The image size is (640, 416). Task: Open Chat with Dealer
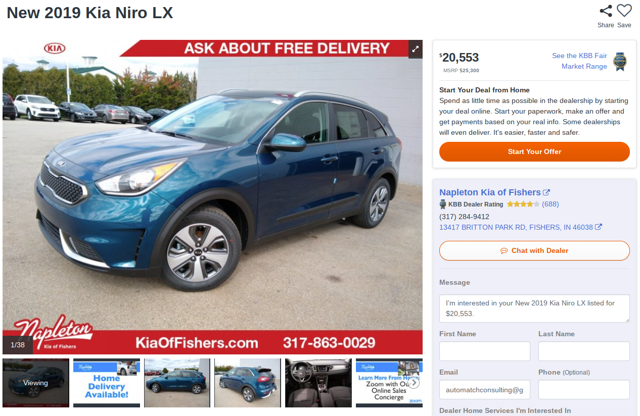(x=534, y=251)
